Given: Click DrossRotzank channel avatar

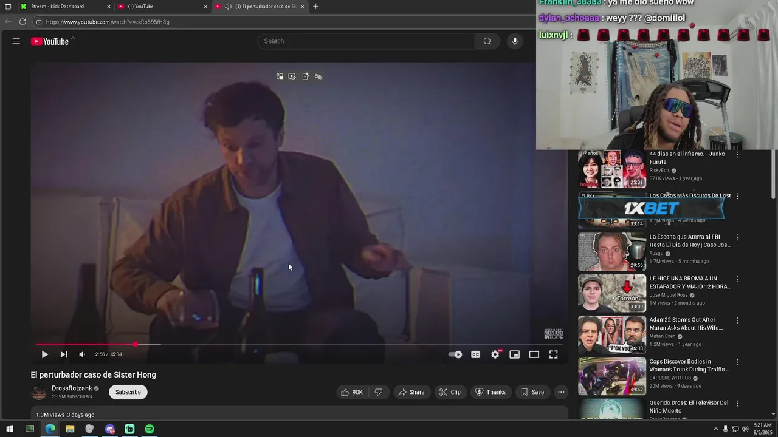Looking at the screenshot, I should pyautogui.click(x=39, y=393).
